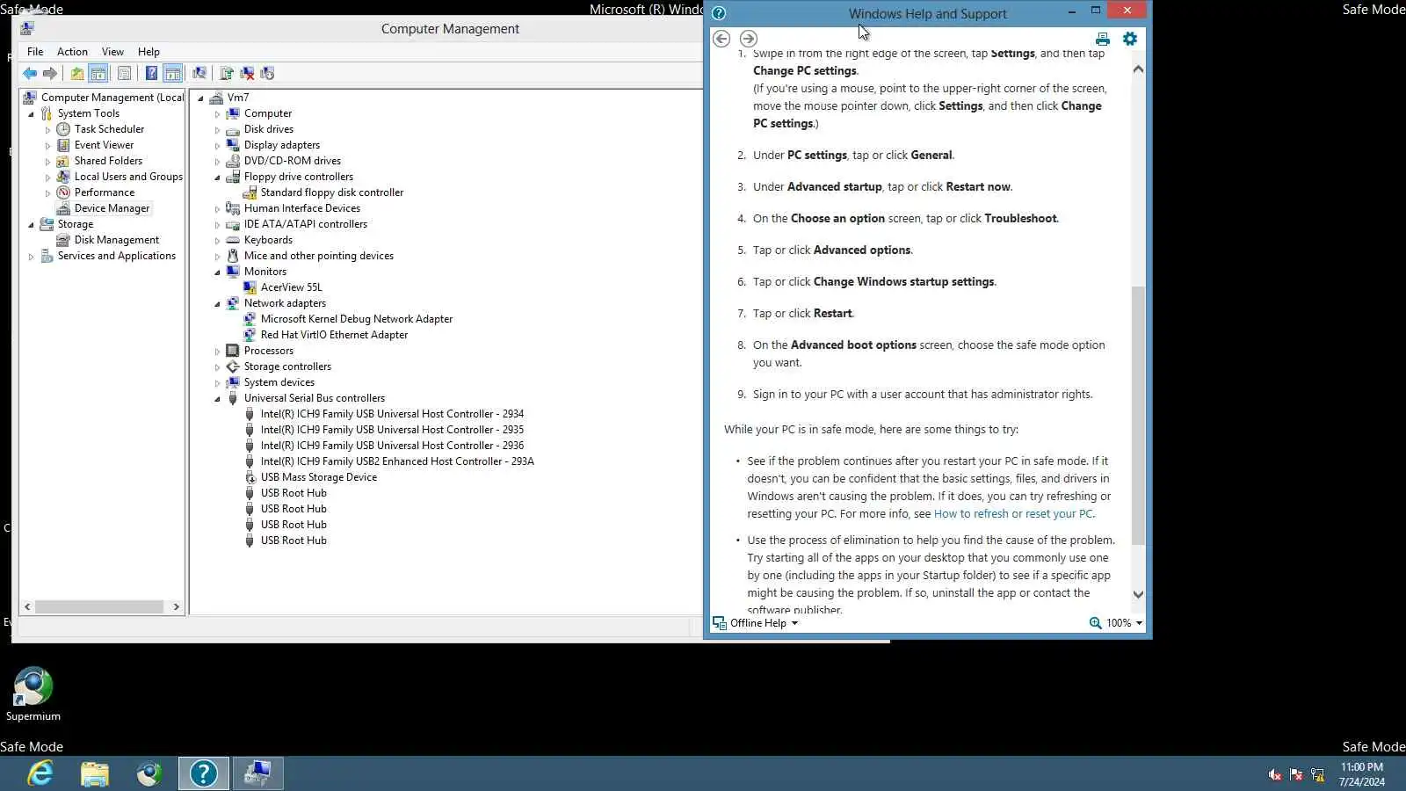Toggle Show/Hide Console Tree toolbar icon
Image resolution: width=1406 pixels, height=791 pixels.
[x=98, y=73]
